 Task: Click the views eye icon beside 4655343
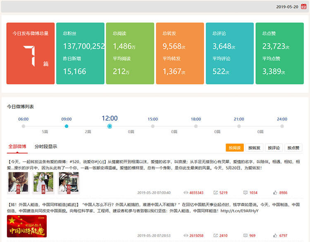pyautogui.click(x=186, y=193)
